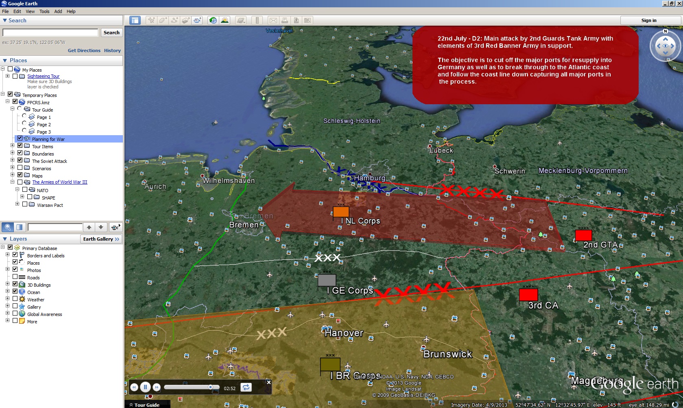
Task: Open the Edit menu
Action: (17, 11)
